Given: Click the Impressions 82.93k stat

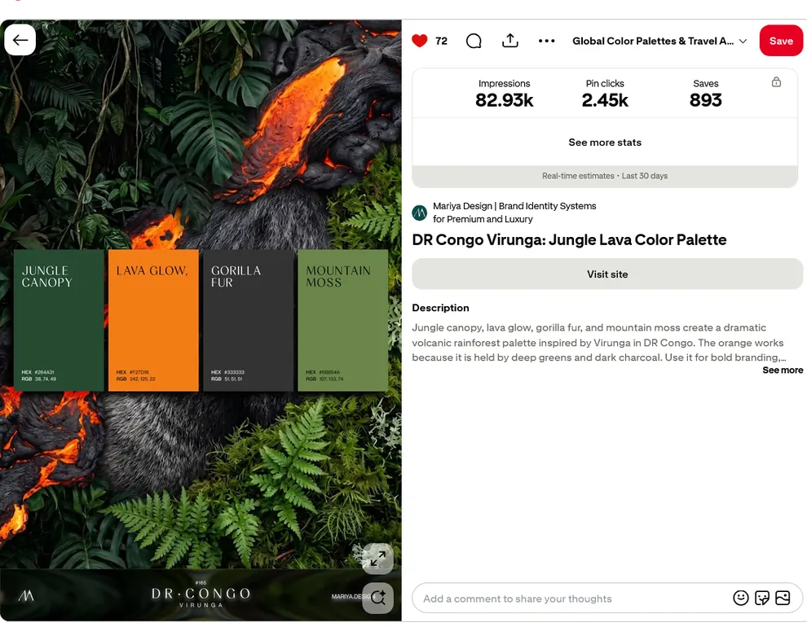Looking at the screenshot, I should pos(504,94).
